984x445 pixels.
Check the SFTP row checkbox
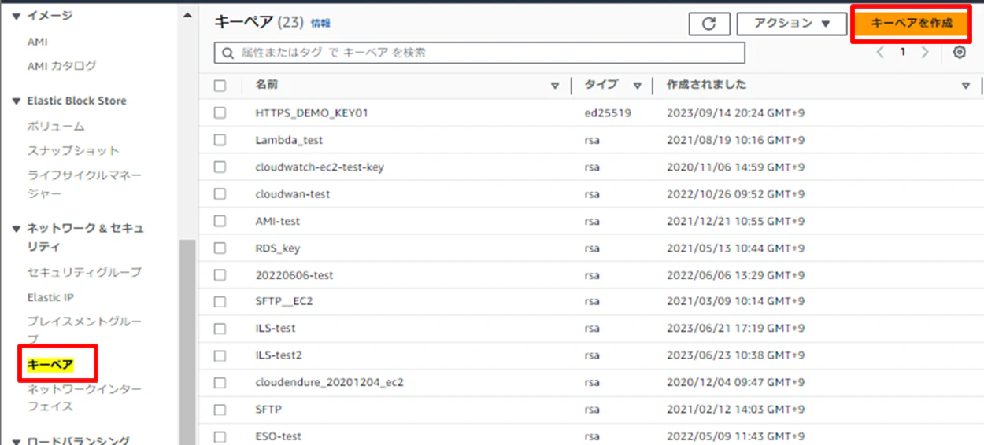[x=220, y=409]
